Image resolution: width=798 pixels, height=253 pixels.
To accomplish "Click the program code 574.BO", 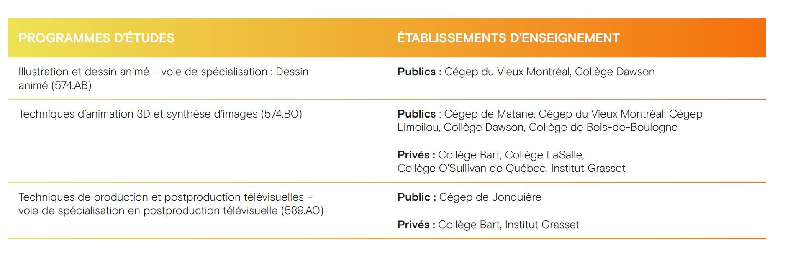I will click(x=281, y=114).
